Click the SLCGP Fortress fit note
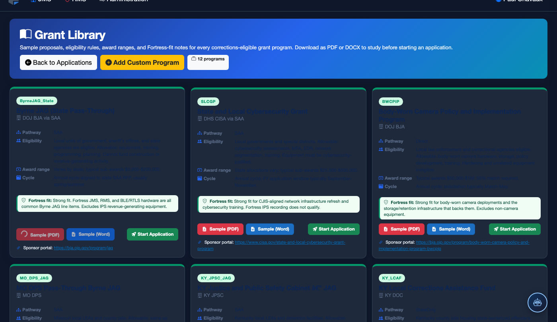This screenshot has width=557, height=322. click(278, 204)
